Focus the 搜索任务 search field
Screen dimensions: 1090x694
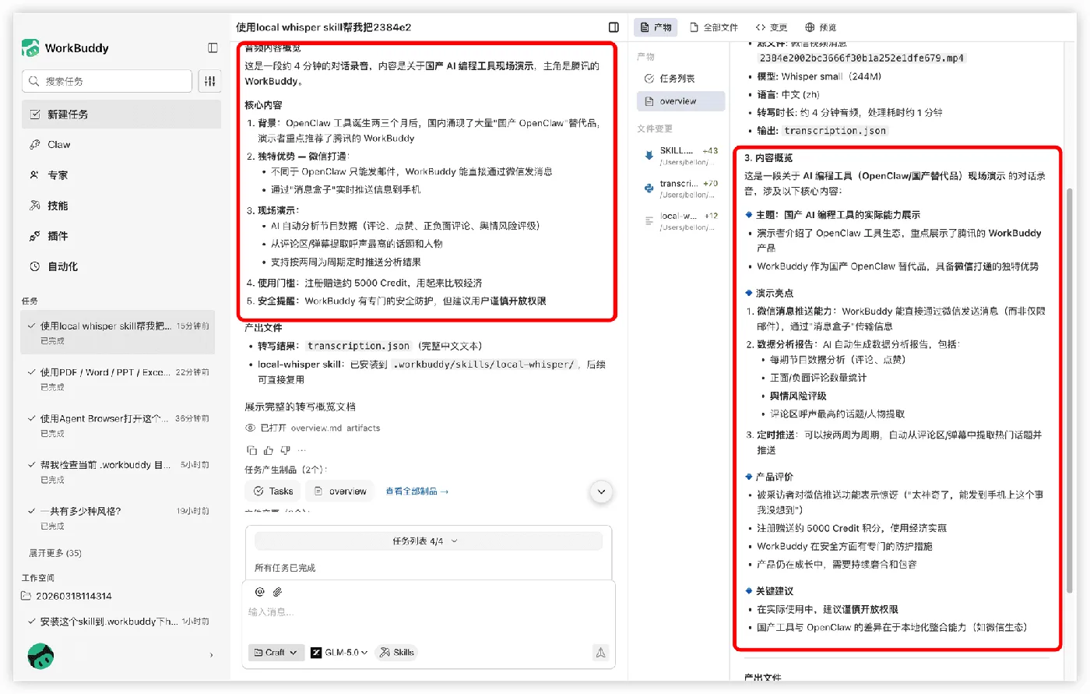tap(107, 81)
